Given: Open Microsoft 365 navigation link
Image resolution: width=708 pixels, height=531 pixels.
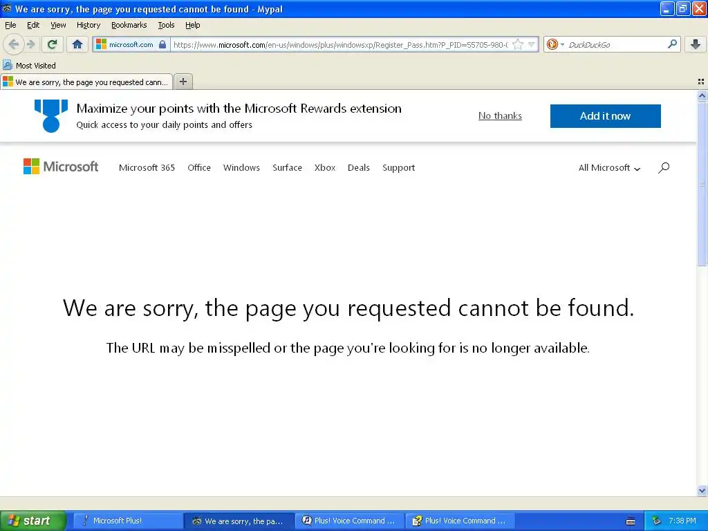Looking at the screenshot, I should point(147,167).
